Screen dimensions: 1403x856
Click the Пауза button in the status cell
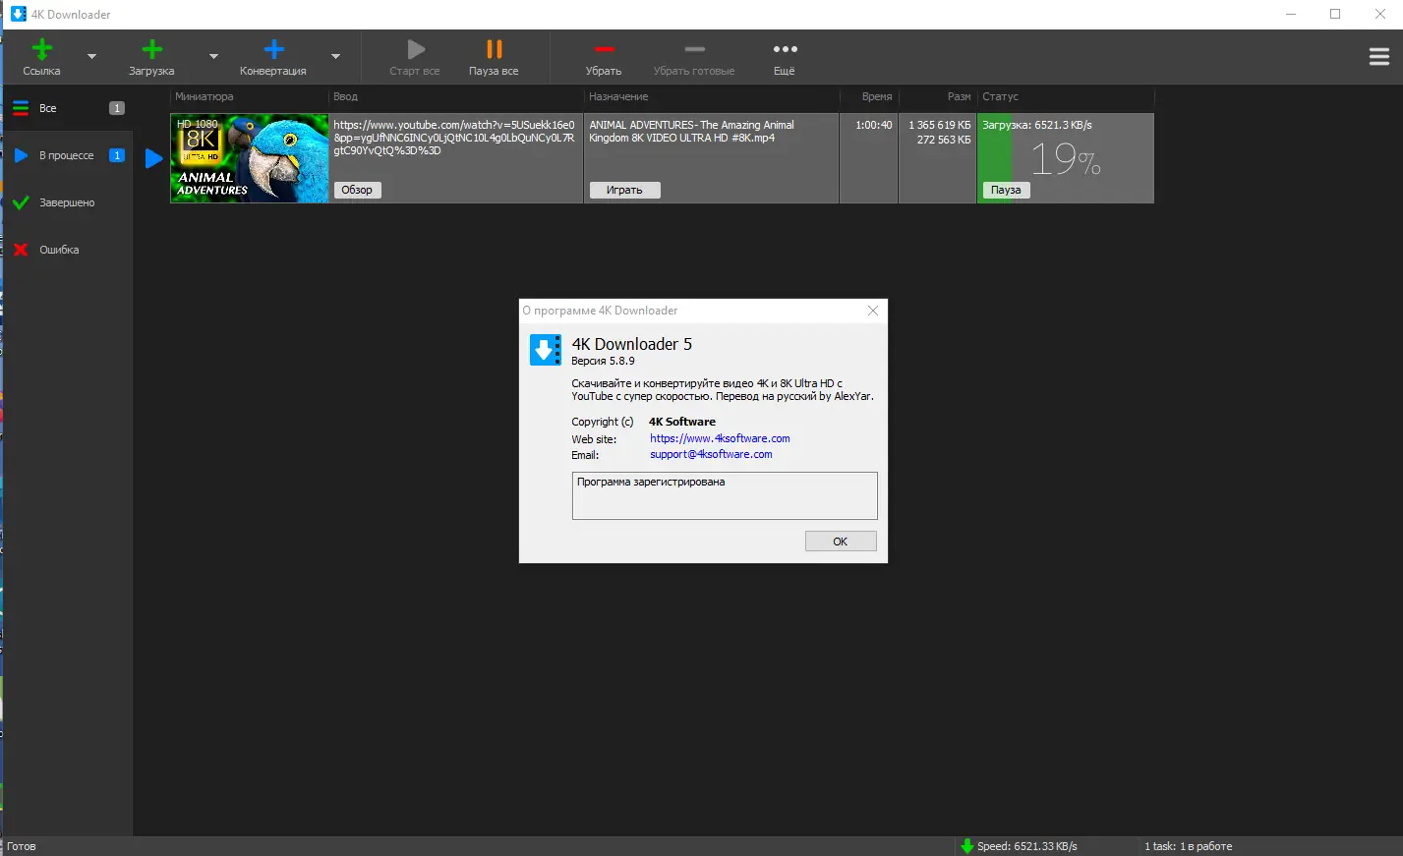(1006, 190)
